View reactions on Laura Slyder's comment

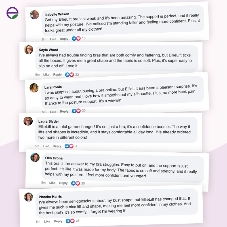69,146
